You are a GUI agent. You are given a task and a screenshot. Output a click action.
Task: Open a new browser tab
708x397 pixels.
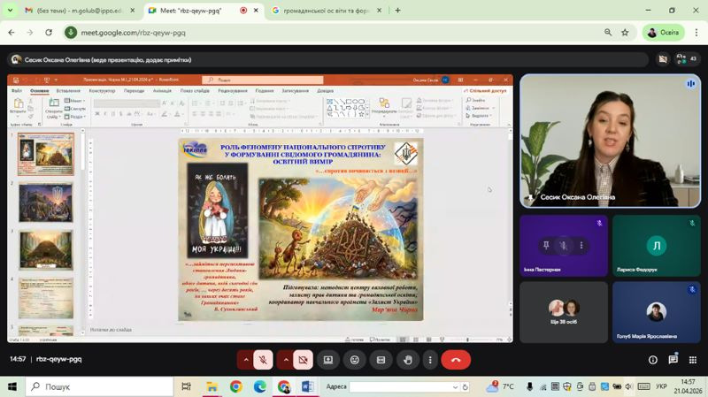tap(397, 11)
